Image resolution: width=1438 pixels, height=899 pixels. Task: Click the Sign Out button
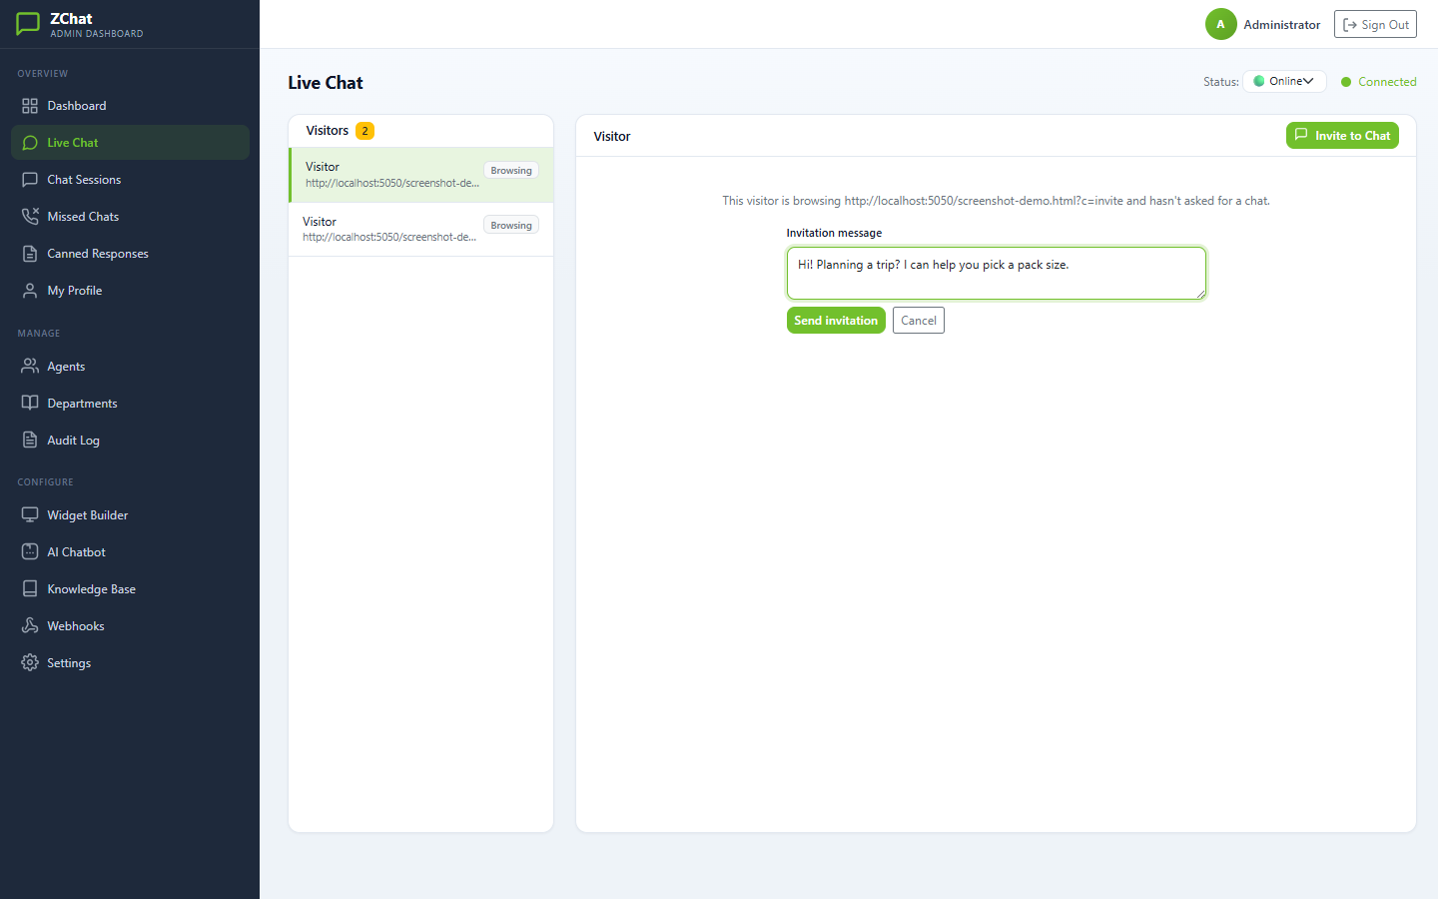(x=1375, y=25)
